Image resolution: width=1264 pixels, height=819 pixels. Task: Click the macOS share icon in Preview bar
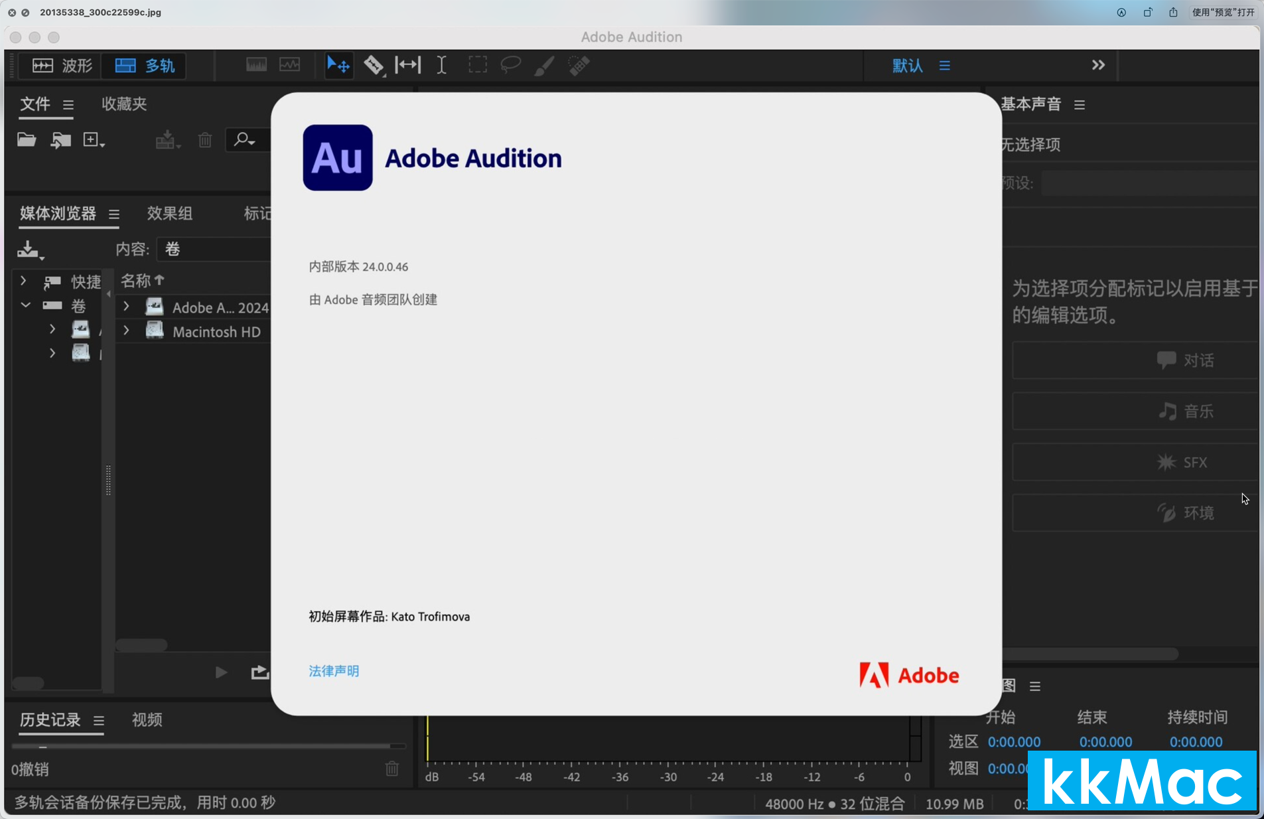tap(1173, 12)
